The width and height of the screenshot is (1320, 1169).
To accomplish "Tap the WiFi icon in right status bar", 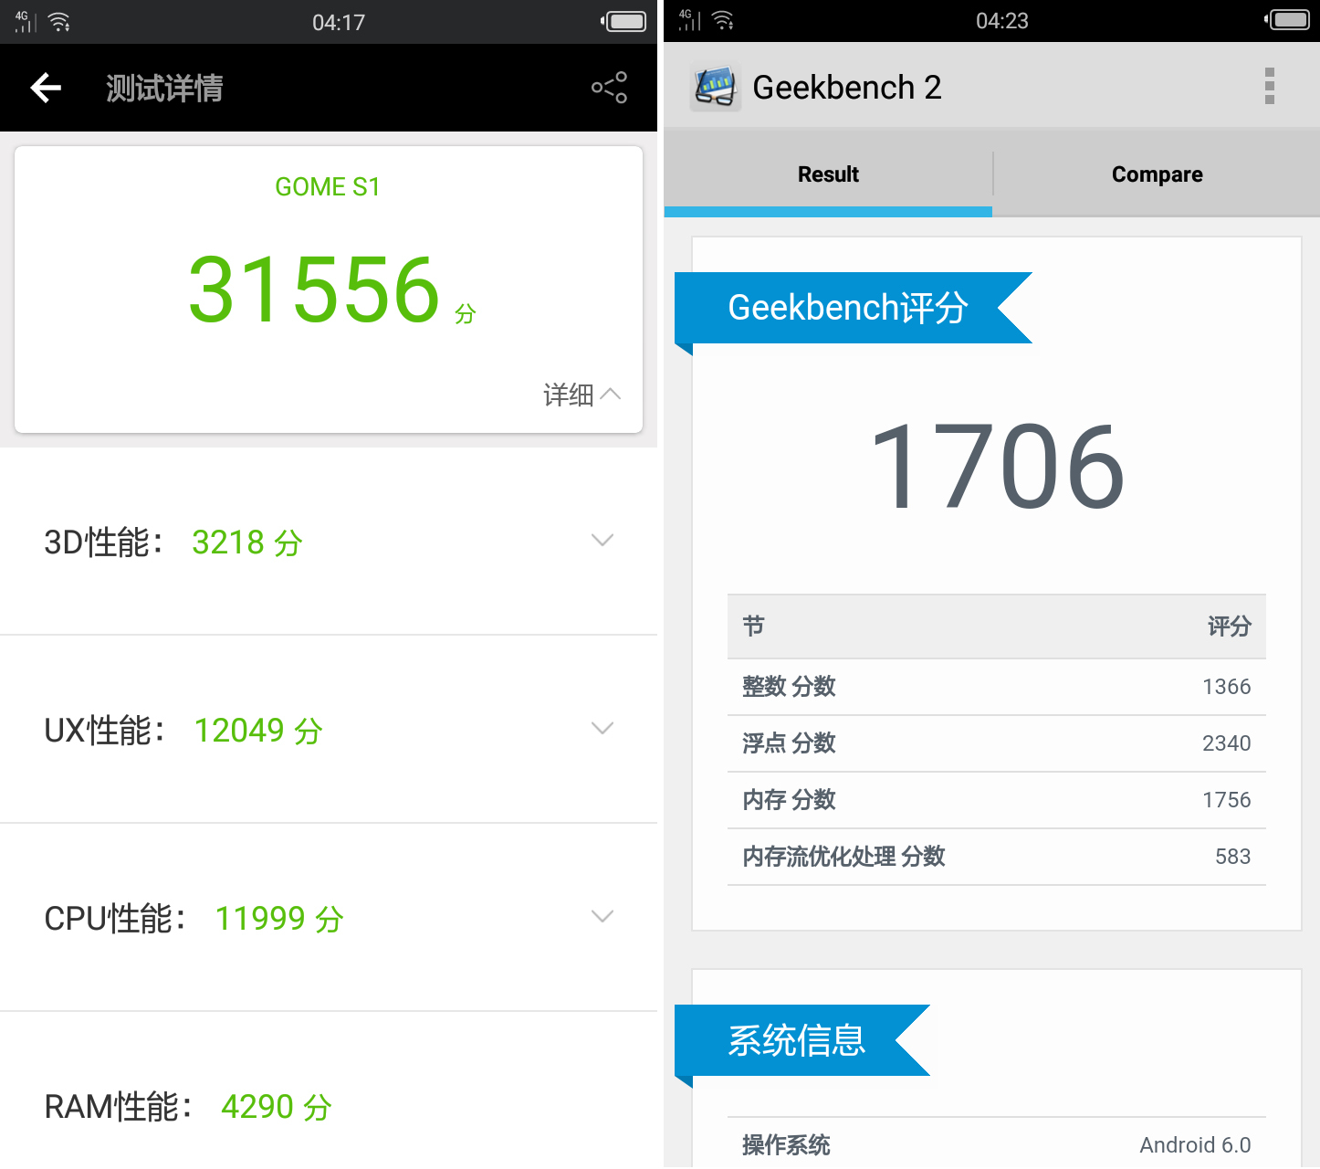I will coord(721,19).
